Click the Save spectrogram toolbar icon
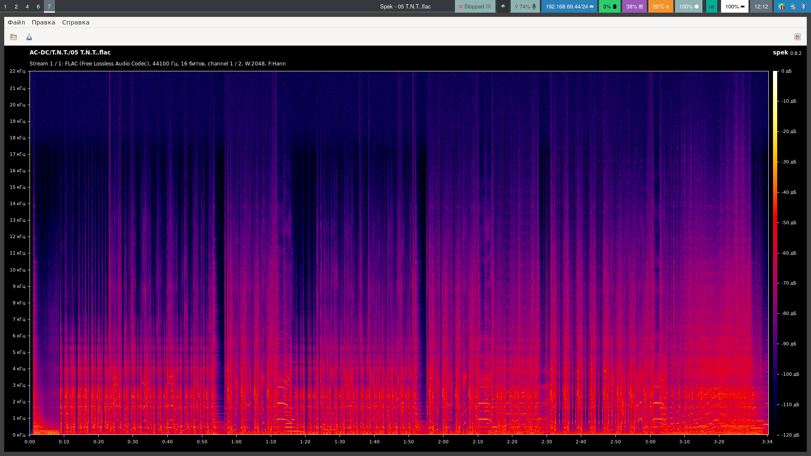Screen dimensions: 811x456 pyautogui.click(x=29, y=37)
